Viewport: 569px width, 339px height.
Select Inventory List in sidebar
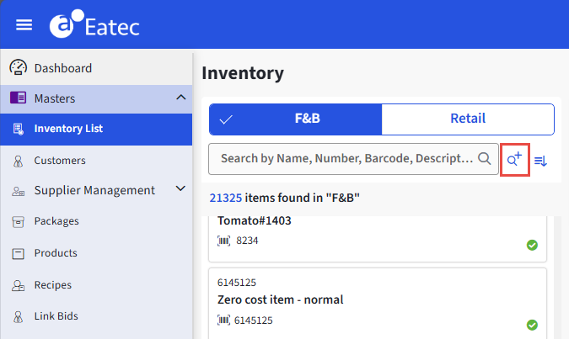point(68,129)
